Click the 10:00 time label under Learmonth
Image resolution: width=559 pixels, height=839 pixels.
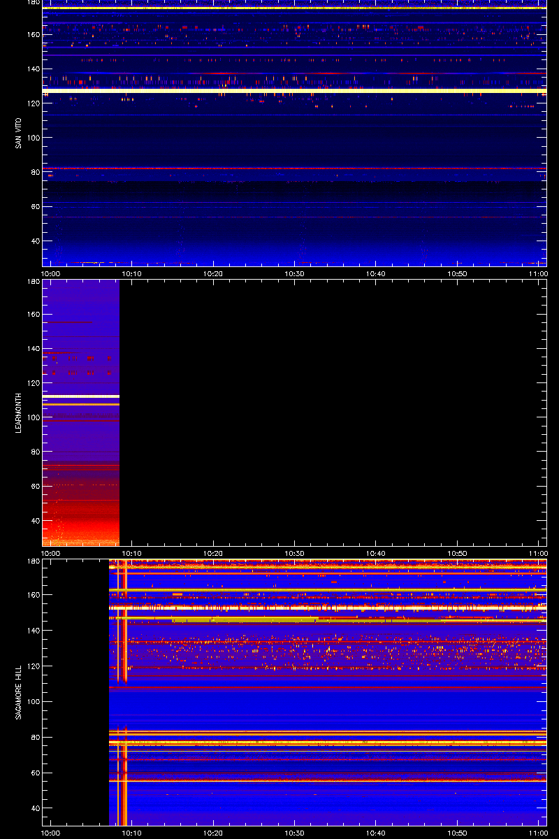(x=51, y=553)
